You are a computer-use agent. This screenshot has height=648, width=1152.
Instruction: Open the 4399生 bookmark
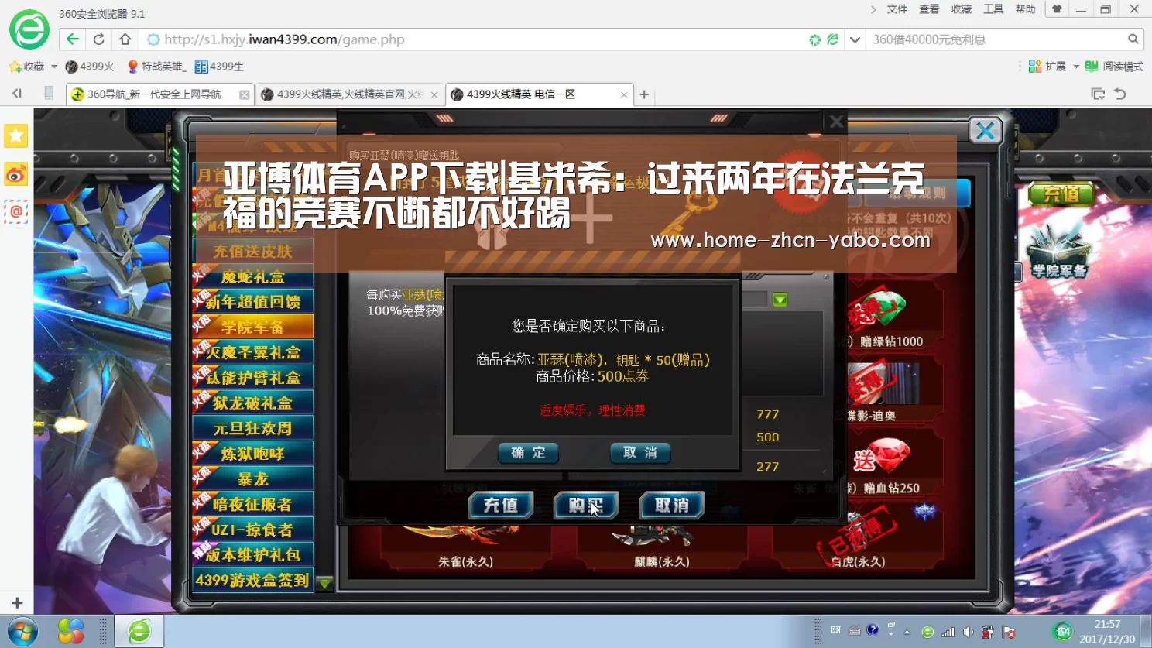pos(219,67)
